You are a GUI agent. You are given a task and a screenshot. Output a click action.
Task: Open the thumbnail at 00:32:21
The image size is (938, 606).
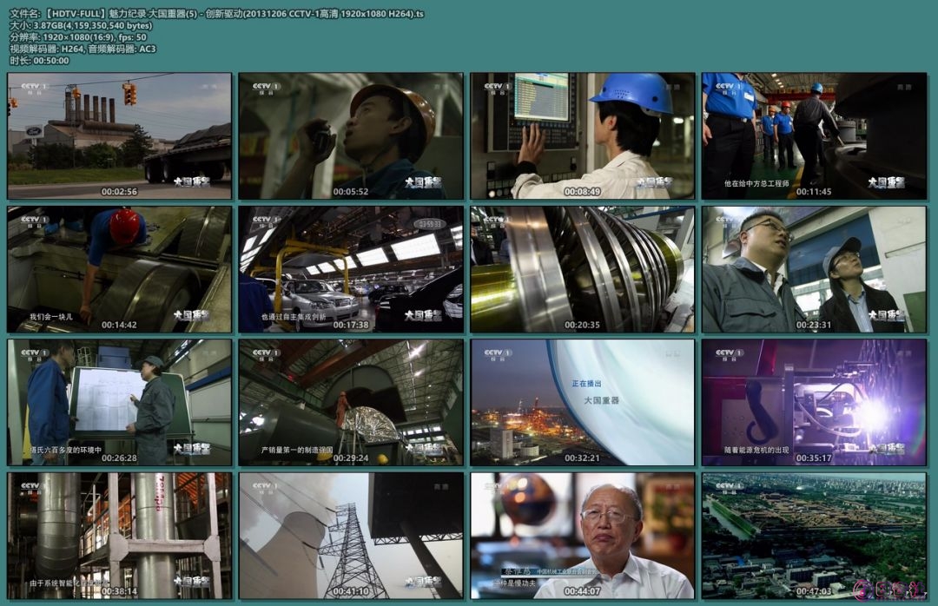pyautogui.click(x=582, y=403)
